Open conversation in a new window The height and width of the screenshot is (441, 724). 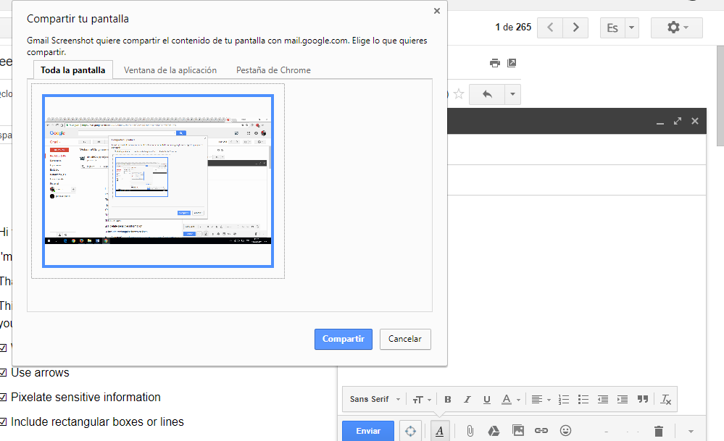point(512,63)
